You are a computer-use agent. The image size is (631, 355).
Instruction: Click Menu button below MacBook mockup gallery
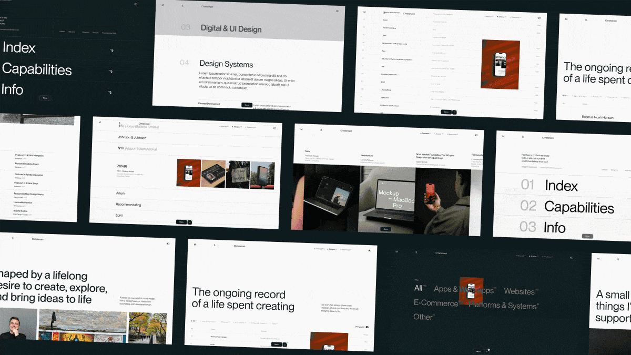[385, 229]
